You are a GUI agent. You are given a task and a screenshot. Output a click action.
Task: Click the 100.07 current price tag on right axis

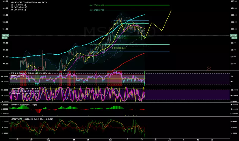[234, 36]
